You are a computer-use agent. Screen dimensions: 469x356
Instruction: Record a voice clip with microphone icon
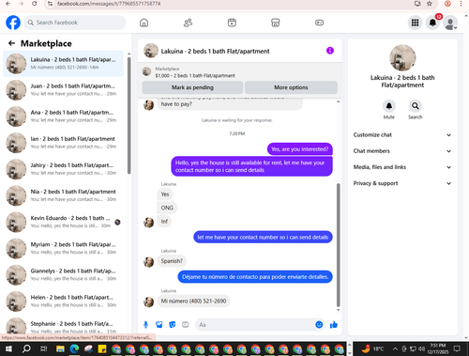145,325
